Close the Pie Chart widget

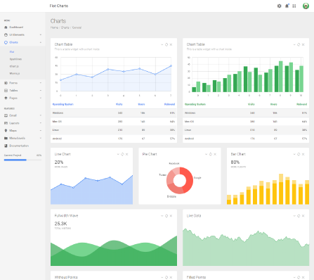pos(215,154)
